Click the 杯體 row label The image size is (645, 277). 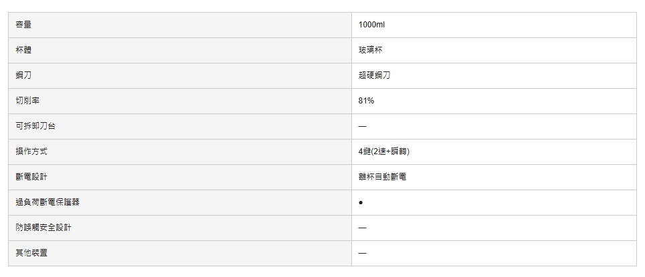(x=23, y=50)
